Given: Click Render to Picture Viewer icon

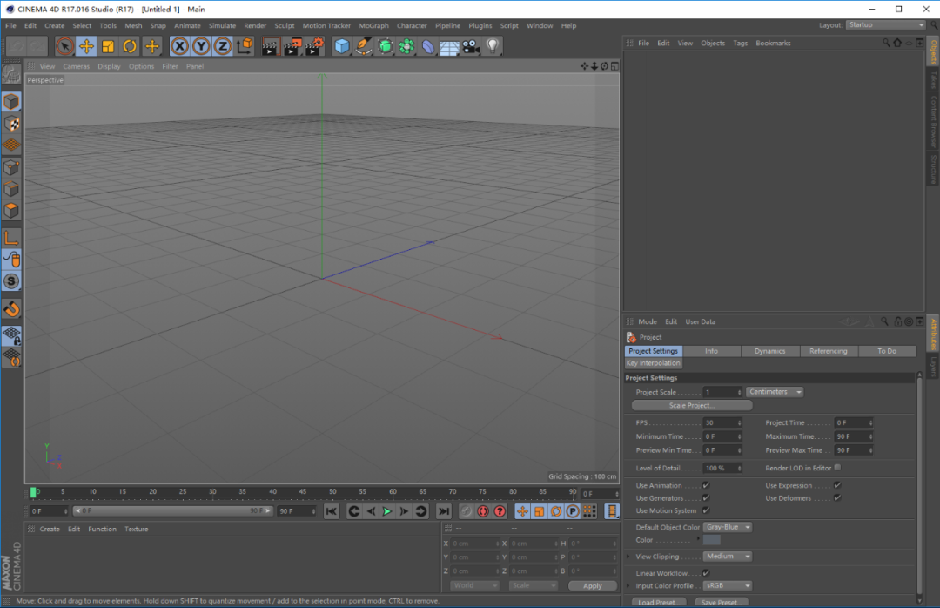Looking at the screenshot, I should [292, 46].
